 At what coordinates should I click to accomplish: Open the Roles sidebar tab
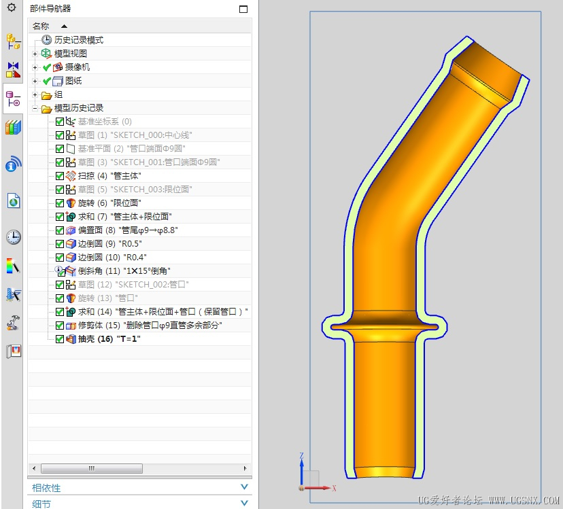click(14, 351)
